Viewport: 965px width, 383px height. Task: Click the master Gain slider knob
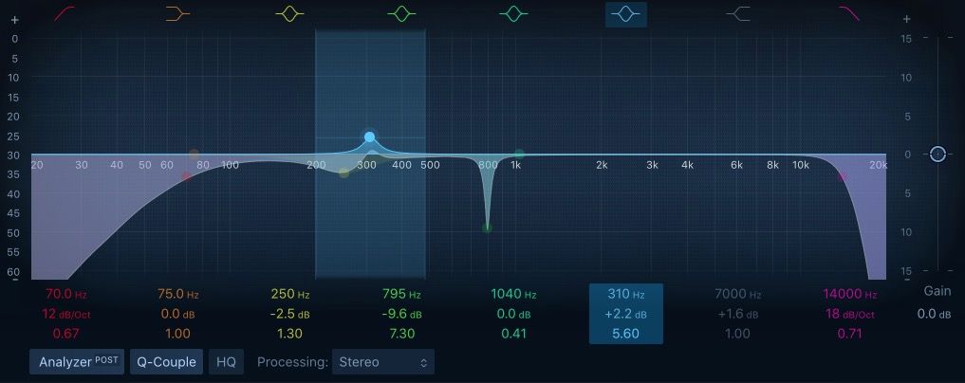pos(937,154)
